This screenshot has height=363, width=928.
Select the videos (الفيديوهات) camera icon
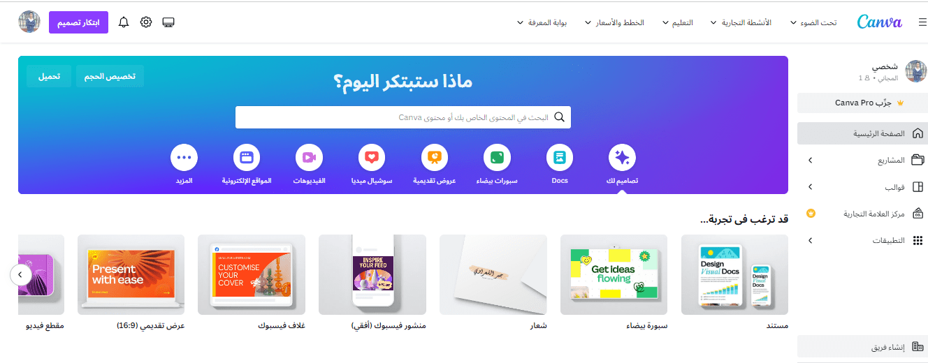(x=309, y=158)
